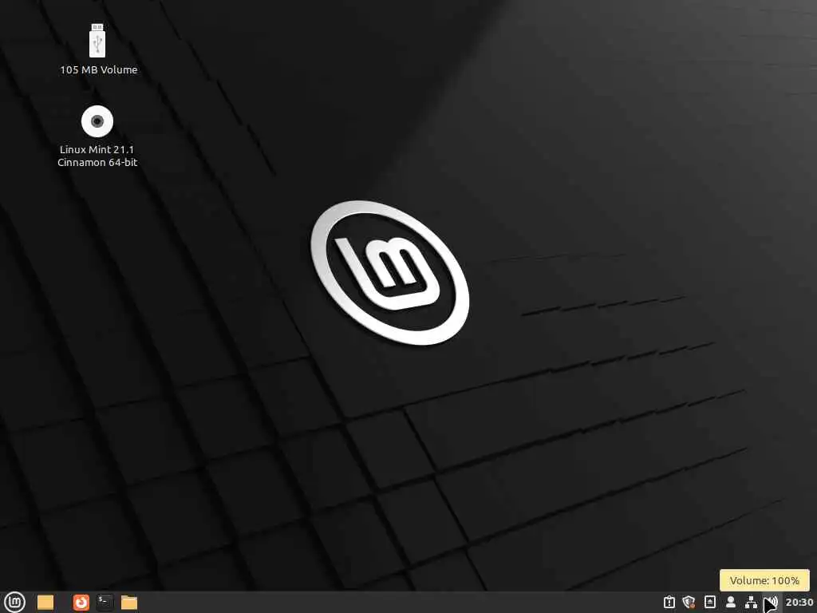Select the Linux Mint 21.1 disc icon
Viewport: 817px width, 613px height.
tap(97, 121)
